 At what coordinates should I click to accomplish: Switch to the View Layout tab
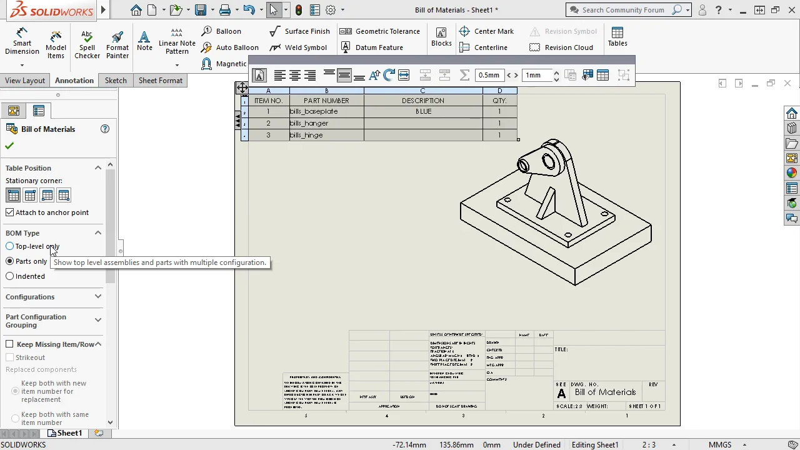[x=25, y=81]
